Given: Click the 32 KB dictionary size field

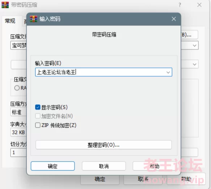Looking at the screenshot, I should tap(18, 132).
